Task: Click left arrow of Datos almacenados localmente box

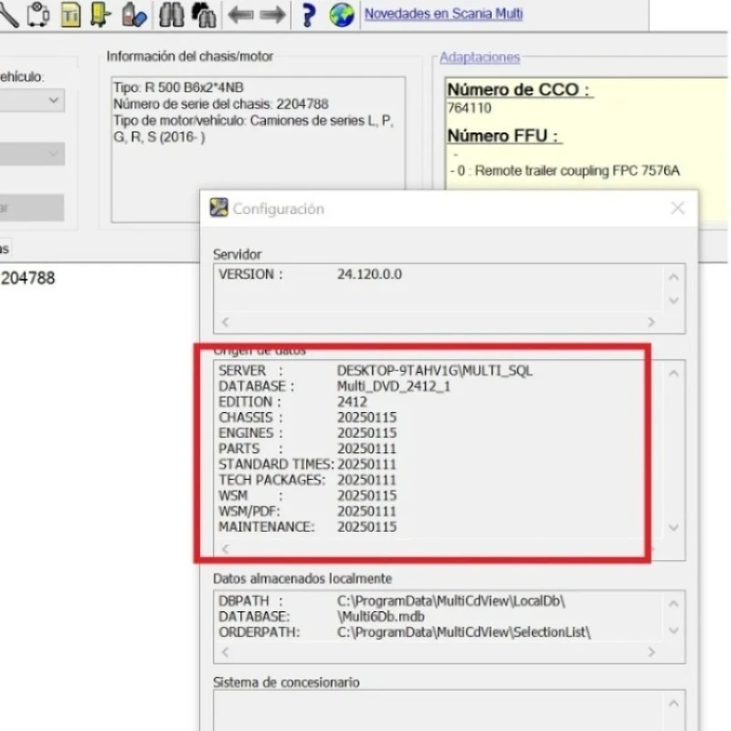Action: [226, 652]
